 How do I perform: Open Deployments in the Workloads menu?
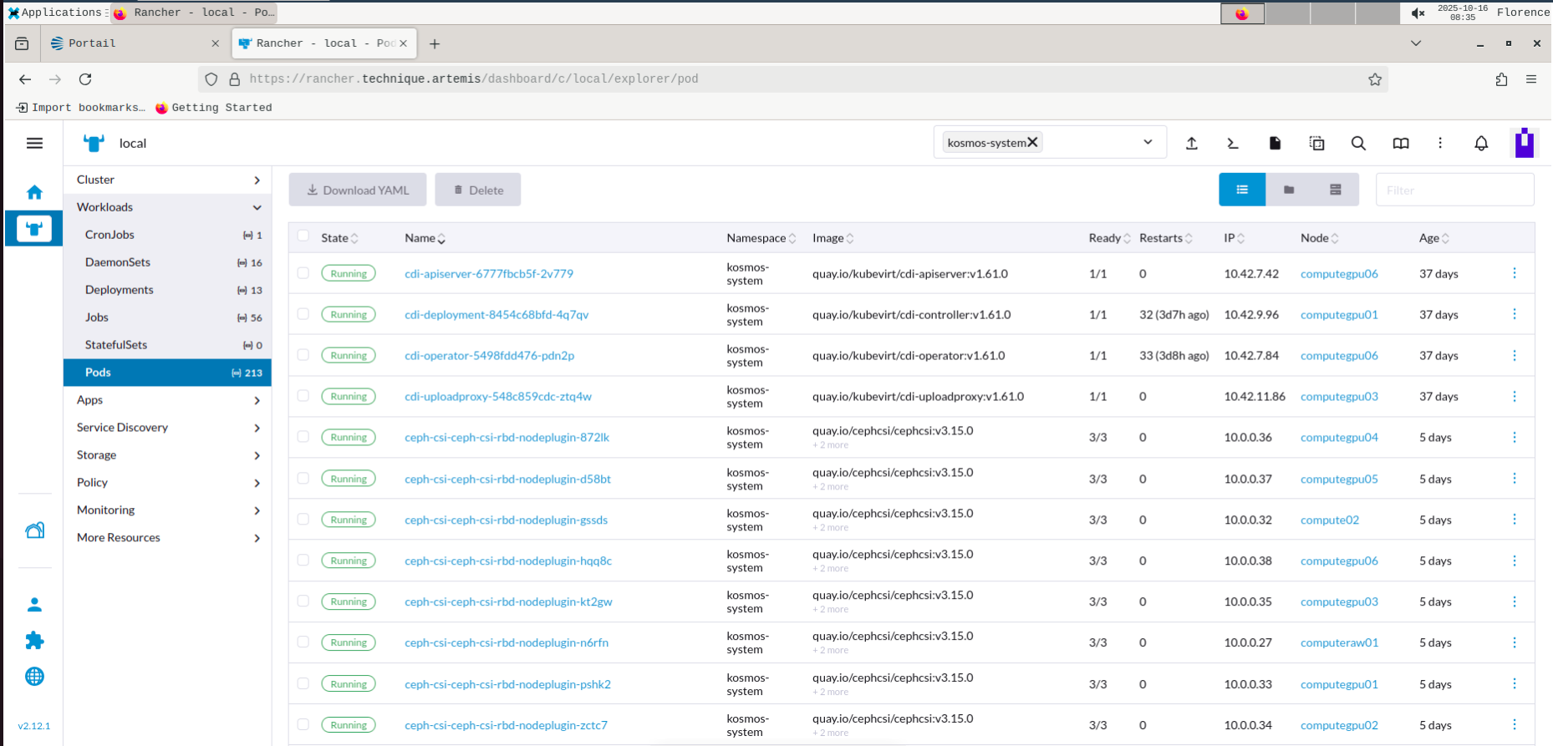click(x=120, y=290)
